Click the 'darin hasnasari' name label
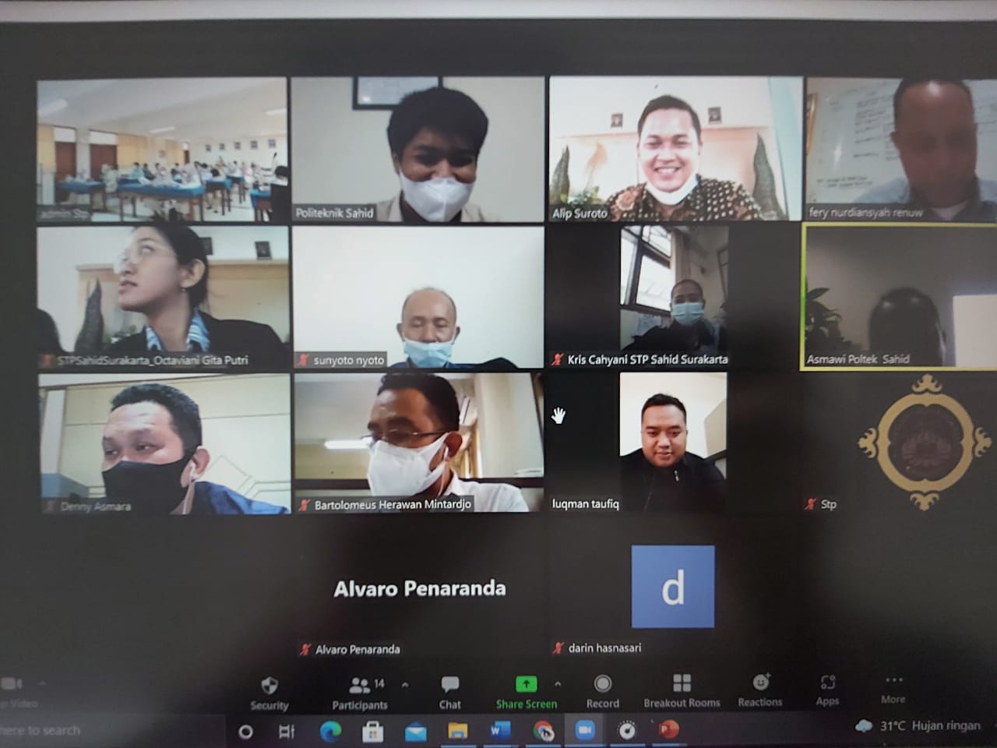Viewport: 997px width, 748px height. coord(605,647)
